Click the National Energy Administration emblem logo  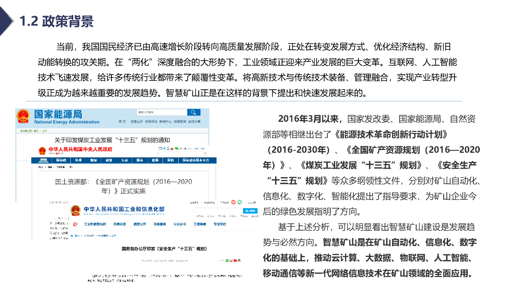pyautogui.click(x=23, y=116)
